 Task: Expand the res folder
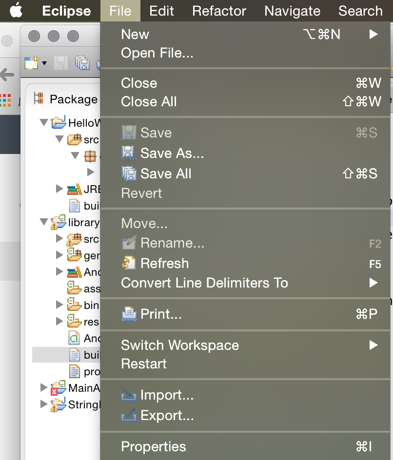point(59,321)
